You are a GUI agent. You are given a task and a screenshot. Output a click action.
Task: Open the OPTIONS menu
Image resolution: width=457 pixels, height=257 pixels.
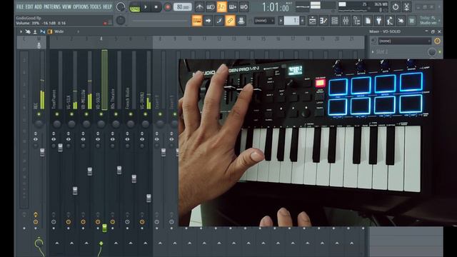(81, 6)
